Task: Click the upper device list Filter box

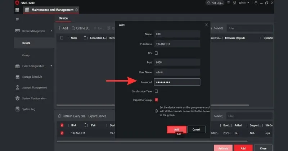Action: click(x=249, y=28)
